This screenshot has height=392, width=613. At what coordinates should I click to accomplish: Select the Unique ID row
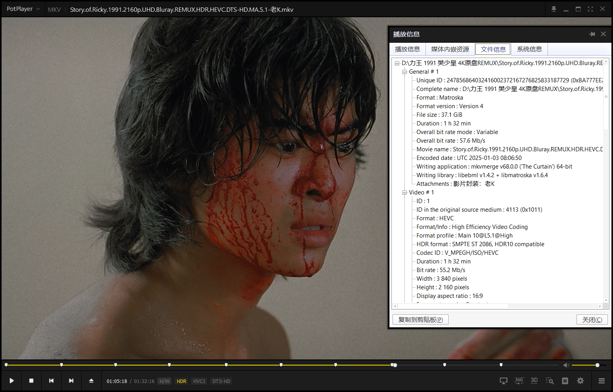(x=509, y=80)
